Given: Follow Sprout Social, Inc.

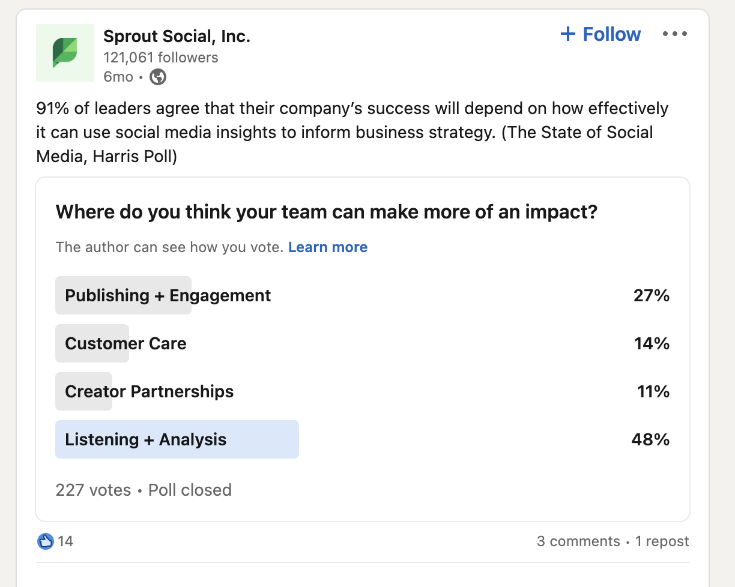Looking at the screenshot, I should (x=600, y=34).
